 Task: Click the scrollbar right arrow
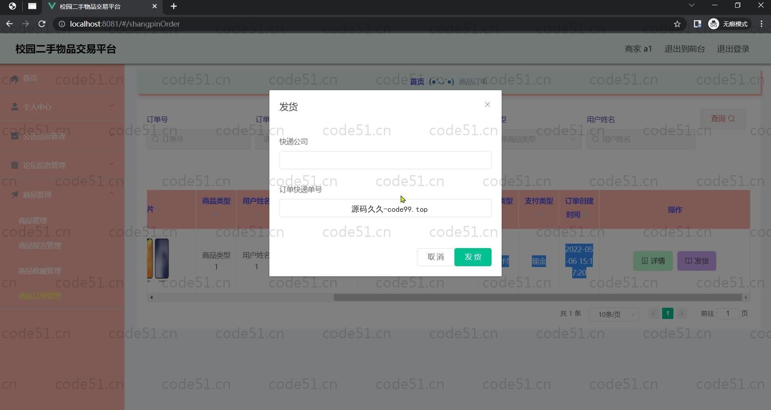pyautogui.click(x=746, y=298)
